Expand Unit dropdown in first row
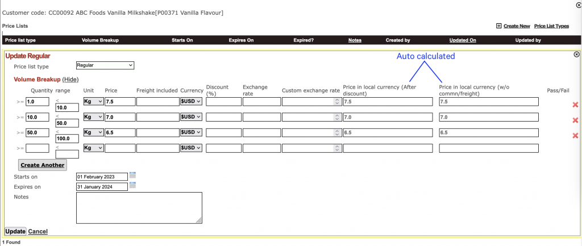This screenshot has width=582, height=246. coord(93,102)
